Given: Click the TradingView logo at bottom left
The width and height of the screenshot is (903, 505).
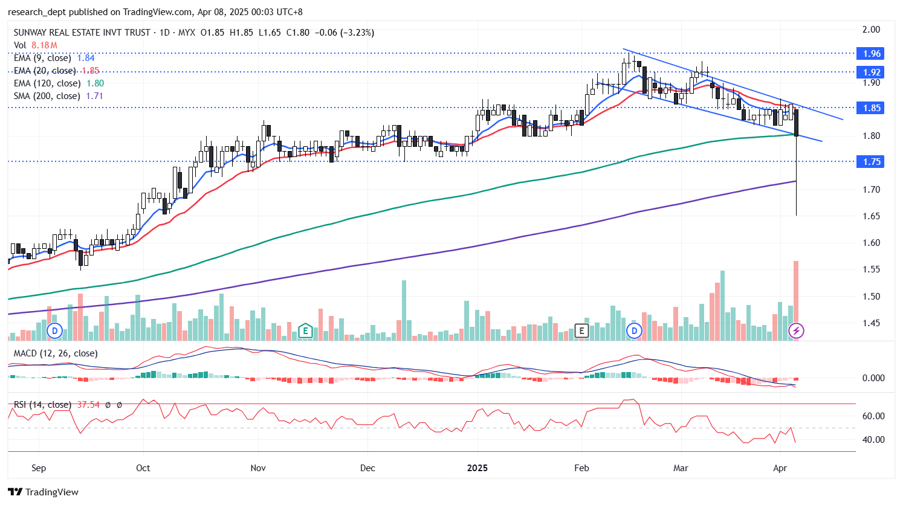Looking at the screenshot, I should [43, 492].
